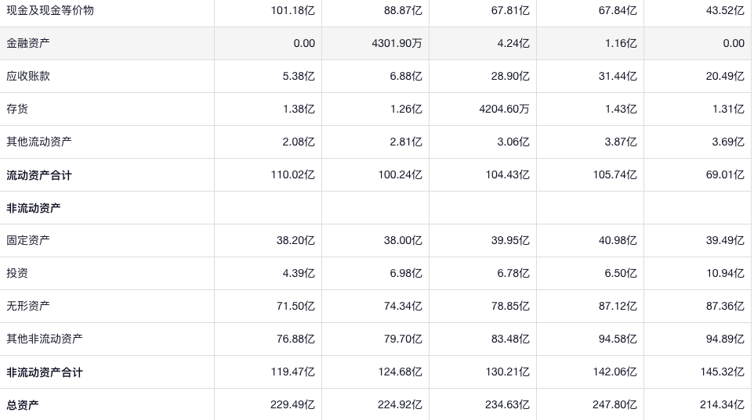Click the 其他非流动资产 row label

pos(45,339)
